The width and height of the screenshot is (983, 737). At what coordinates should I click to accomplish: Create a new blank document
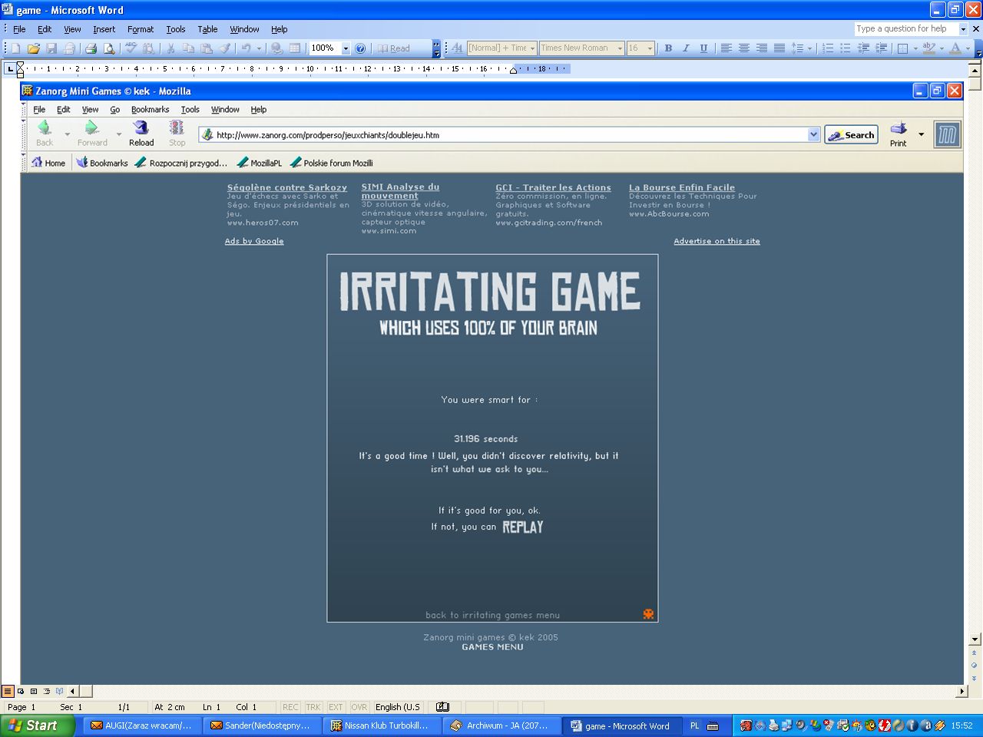(15, 48)
